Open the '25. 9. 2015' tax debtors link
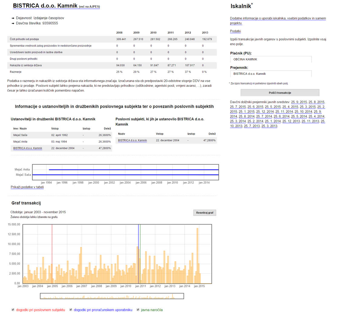The image size is (363, 316). click(x=299, y=102)
